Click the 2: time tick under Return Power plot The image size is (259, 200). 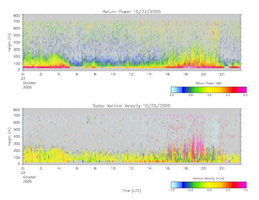[x=41, y=74]
